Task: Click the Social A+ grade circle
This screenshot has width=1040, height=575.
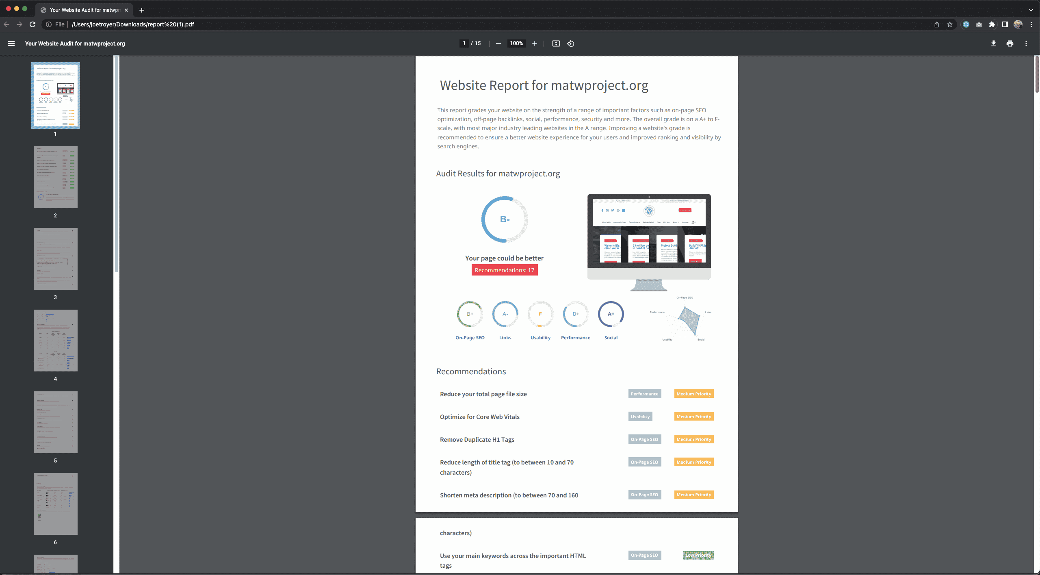Action: pyautogui.click(x=611, y=314)
